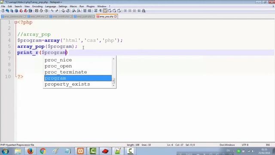
Task: Click the Zoom In toolbar icon
Action: coord(74,11)
